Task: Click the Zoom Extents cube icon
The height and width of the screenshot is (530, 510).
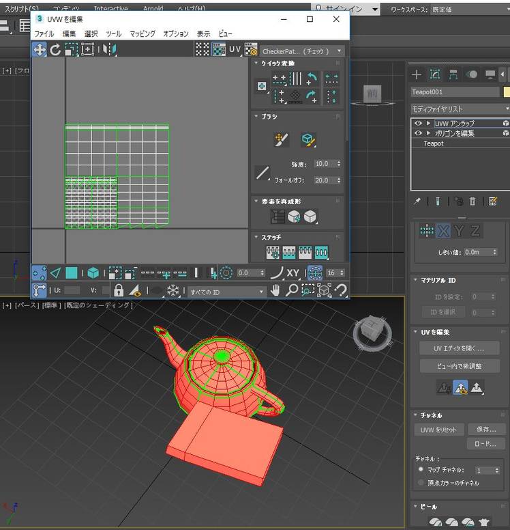Action: coord(324,290)
